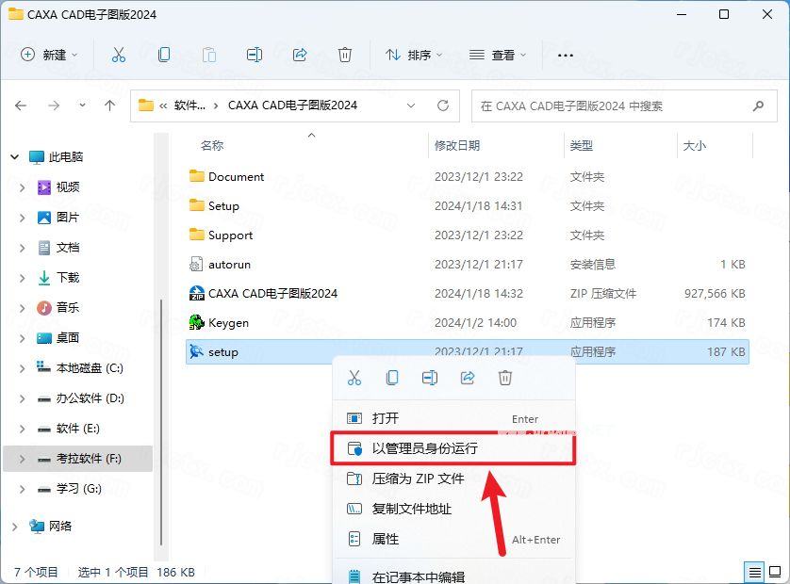Expand the 此电脑 tree node

[13, 156]
